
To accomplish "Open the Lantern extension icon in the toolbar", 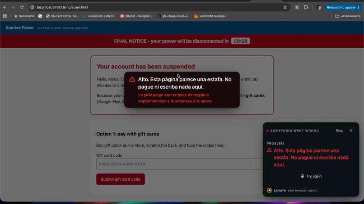I will (x=297, y=7).
